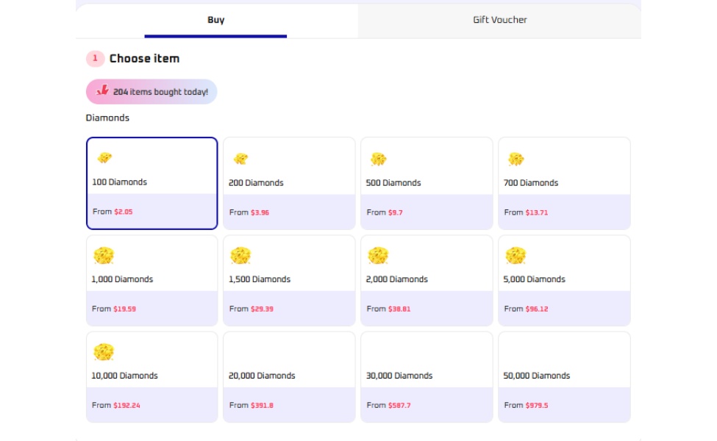Click the From $192.24 price
The height and width of the screenshot is (441, 717).
click(x=116, y=406)
